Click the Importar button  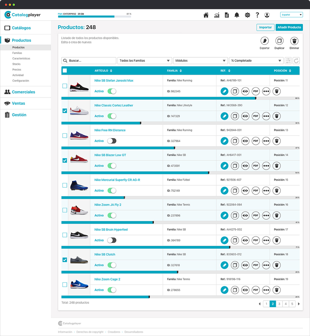265,27
